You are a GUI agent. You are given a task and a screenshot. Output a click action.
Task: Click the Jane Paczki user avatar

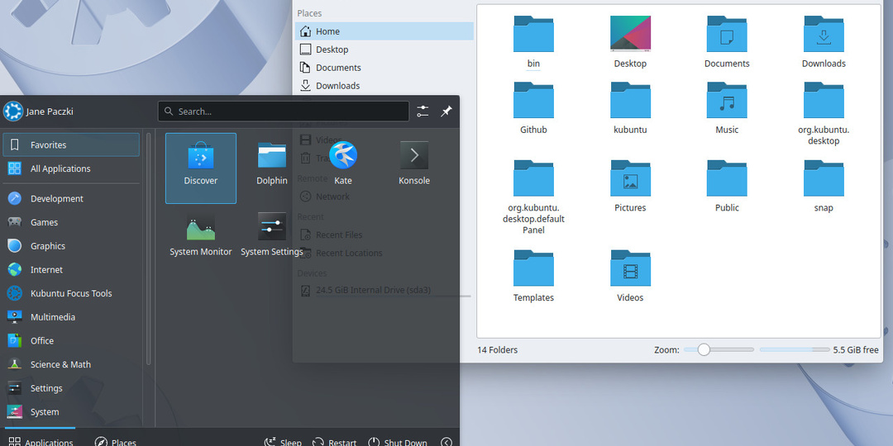[12, 111]
